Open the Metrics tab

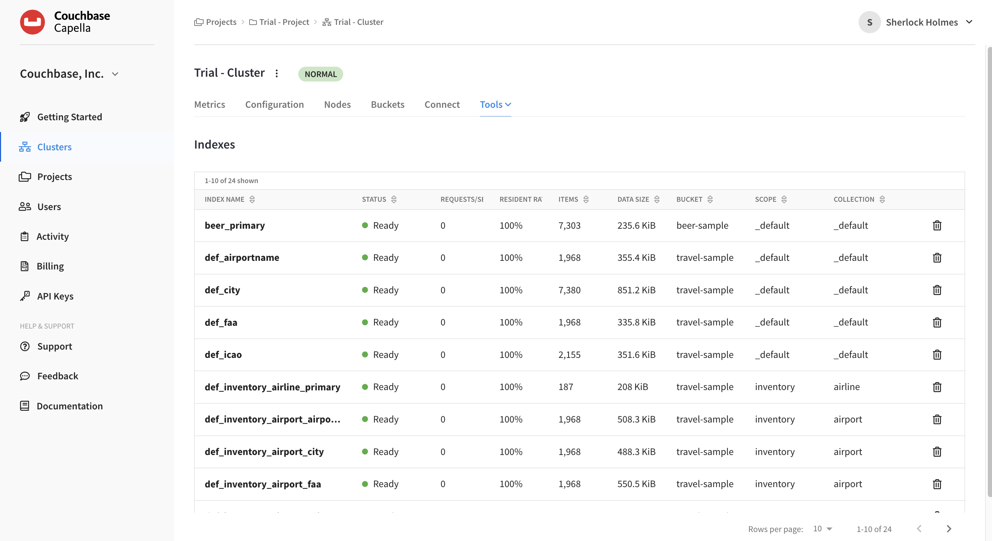209,104
